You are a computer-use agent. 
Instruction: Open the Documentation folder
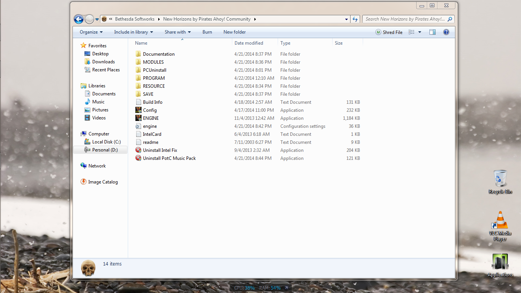point(159,54)
